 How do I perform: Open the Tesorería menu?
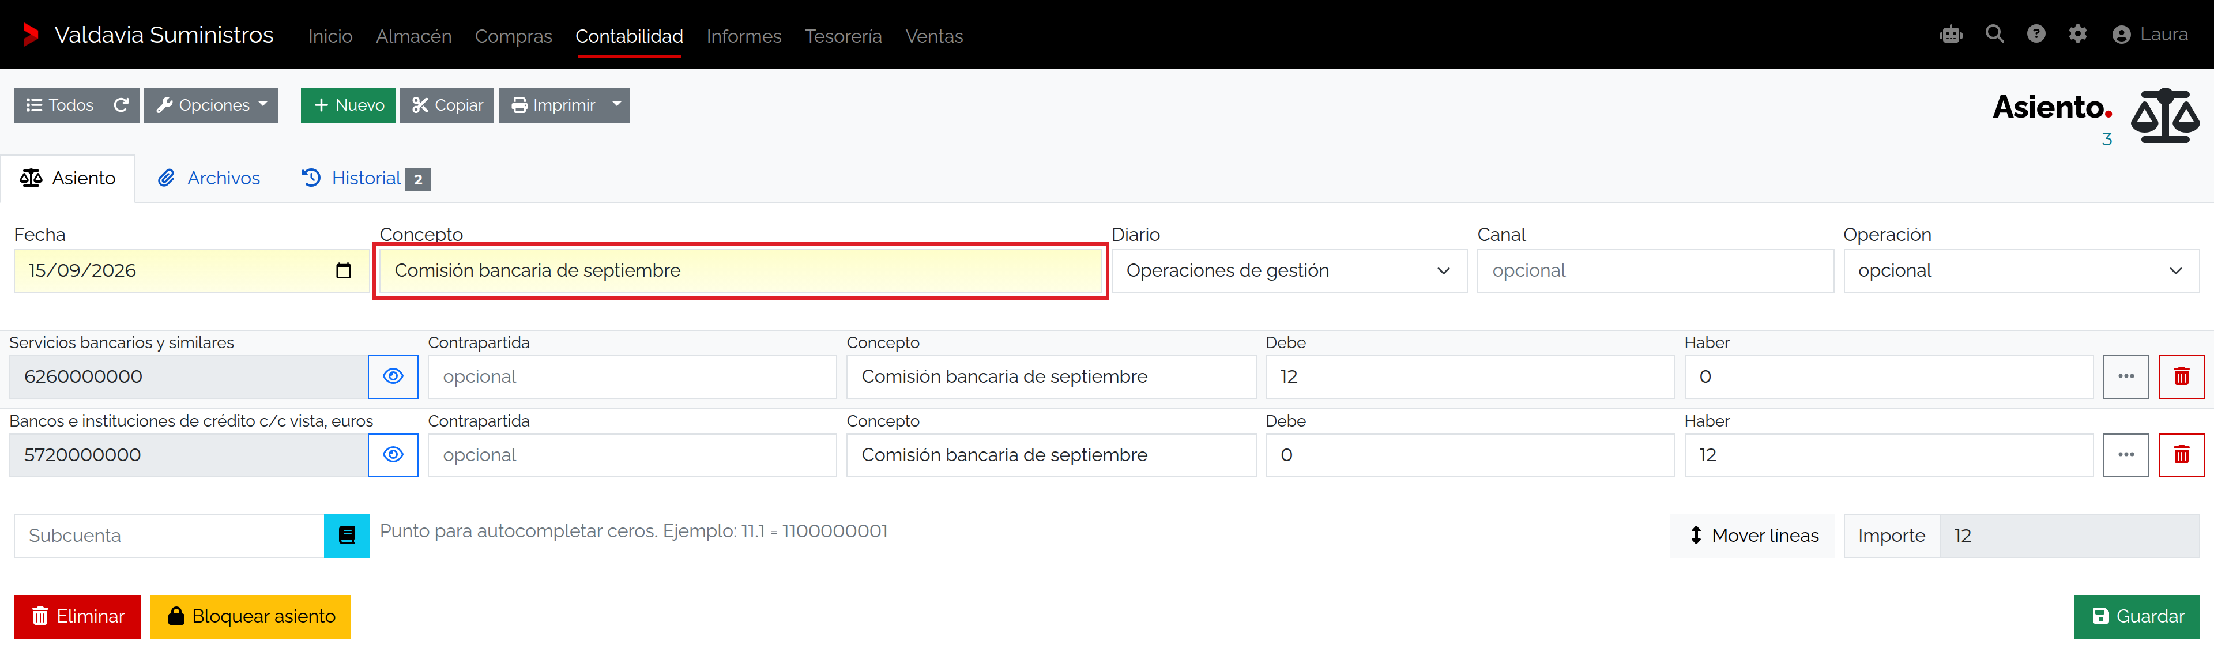[843, 36]
